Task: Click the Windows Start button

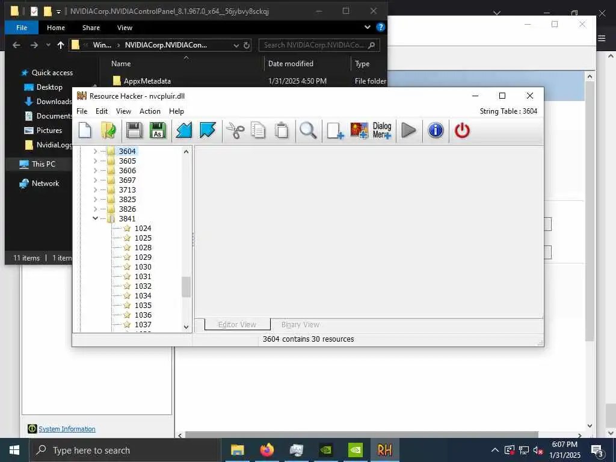Action: coord(14,450)
